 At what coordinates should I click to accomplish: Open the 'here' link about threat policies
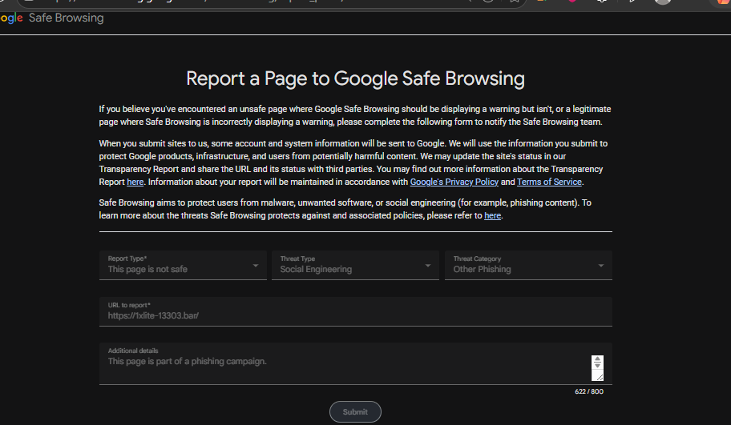point(492,215)
